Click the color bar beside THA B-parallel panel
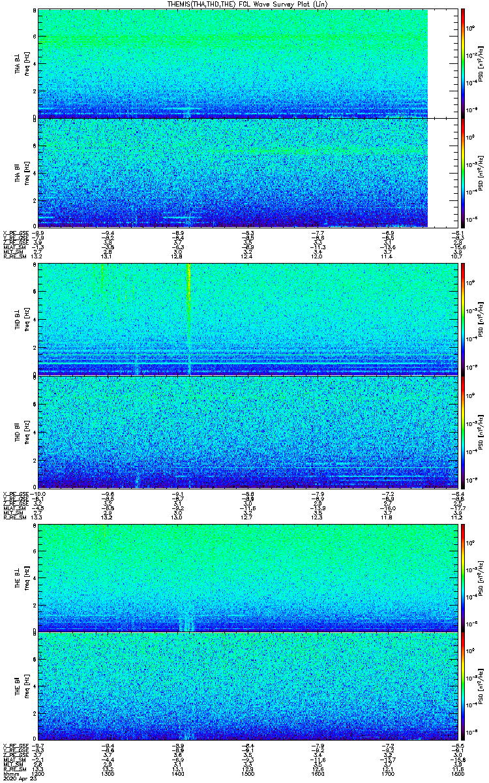This screenshot has width=489, height=783. (463, 173)
